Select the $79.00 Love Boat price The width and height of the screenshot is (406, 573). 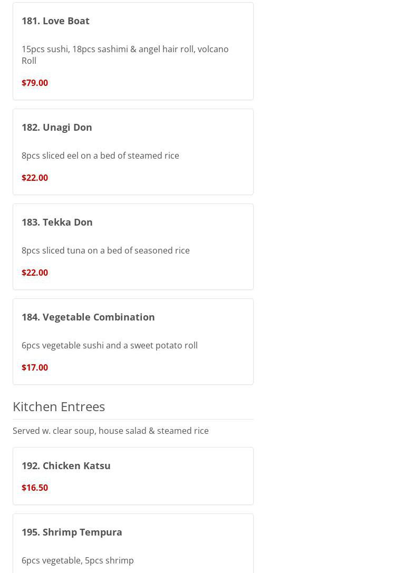tap(35, 83)
